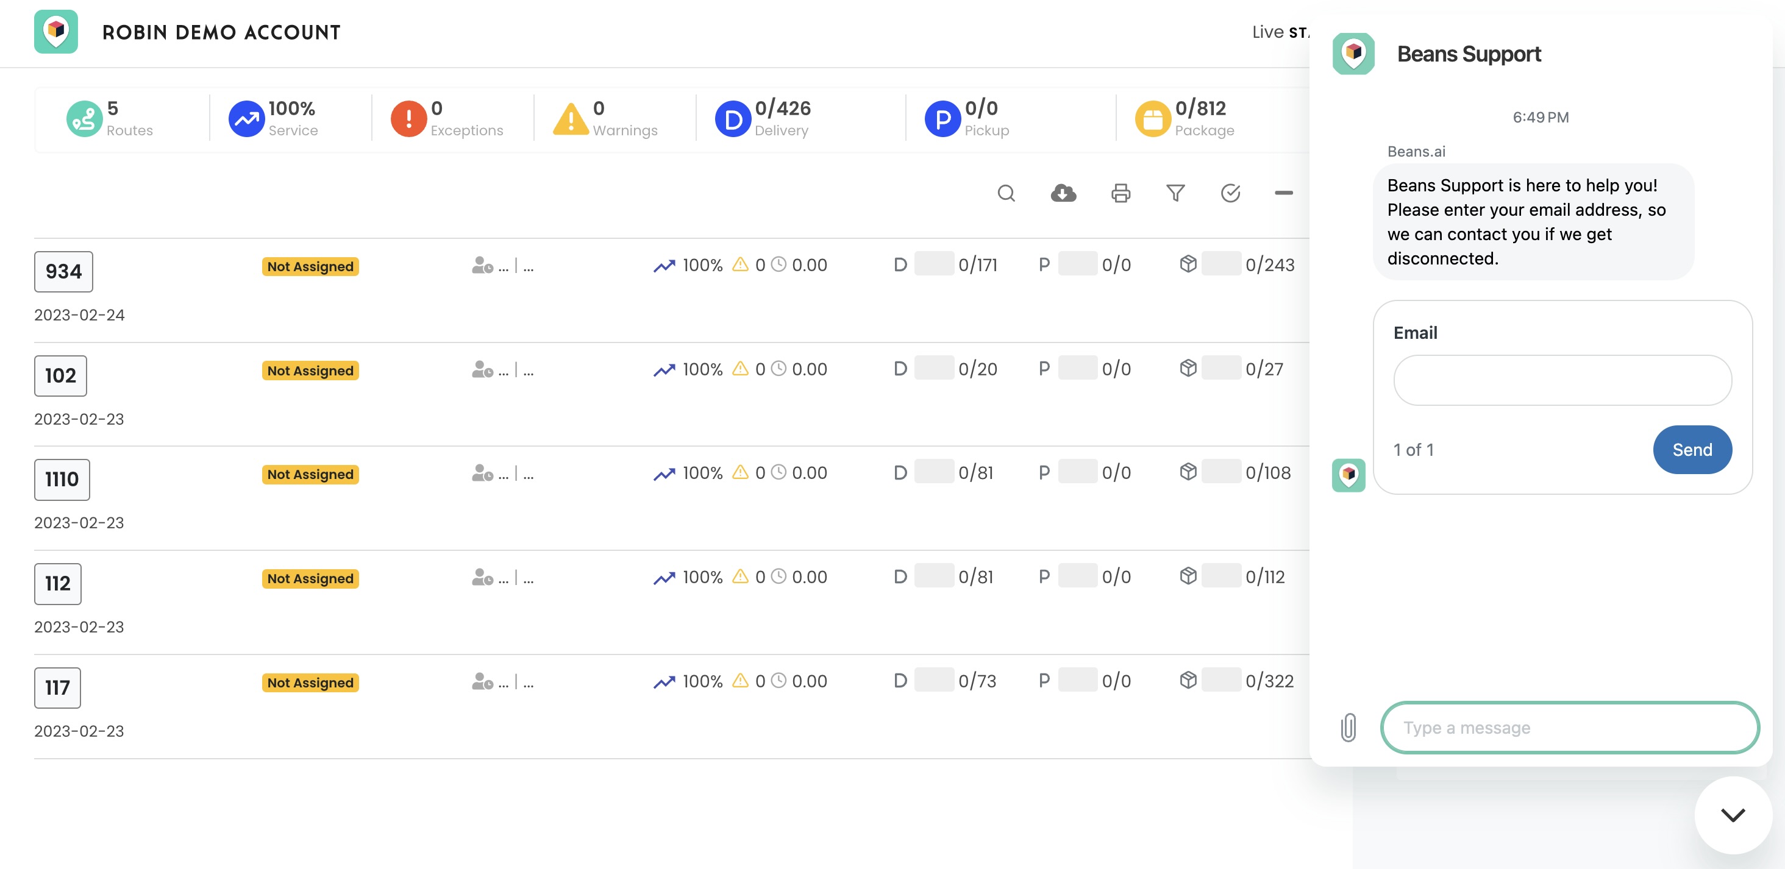
Task: Click the Routes summary icon
Action: pyautogui.click(x=84, y=119)
